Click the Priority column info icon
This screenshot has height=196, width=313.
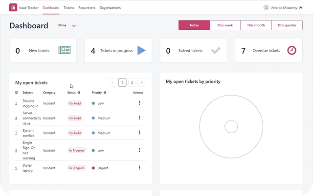click(105, 92)
